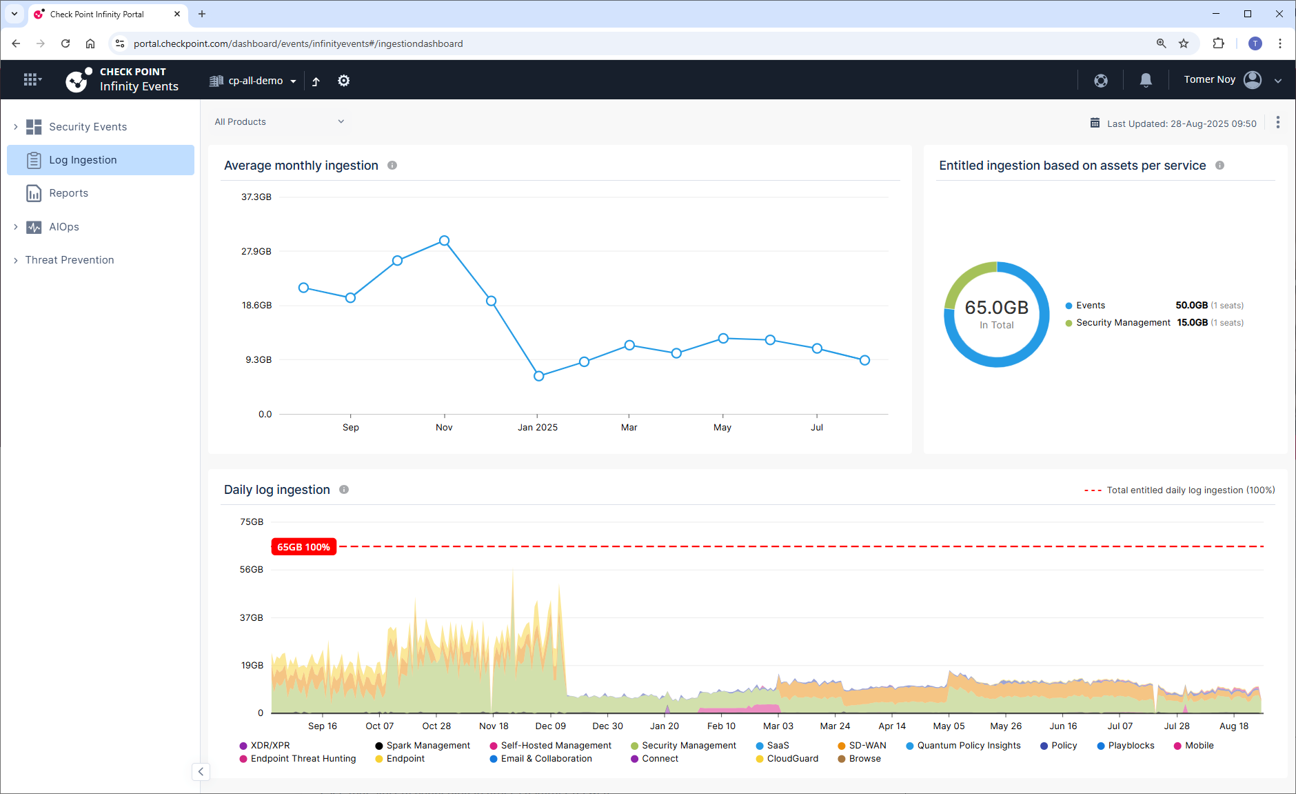Viewport: 1296px width, 794px height.
Task: Show info for Daily log ingestion
Action: (x=344, y=490)
